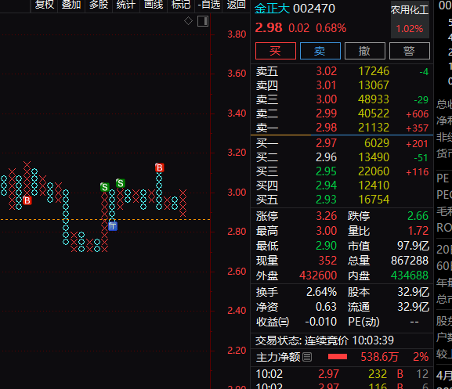
Task: Click the 2.20 price axis label
Action: click(x=237, y=351)
